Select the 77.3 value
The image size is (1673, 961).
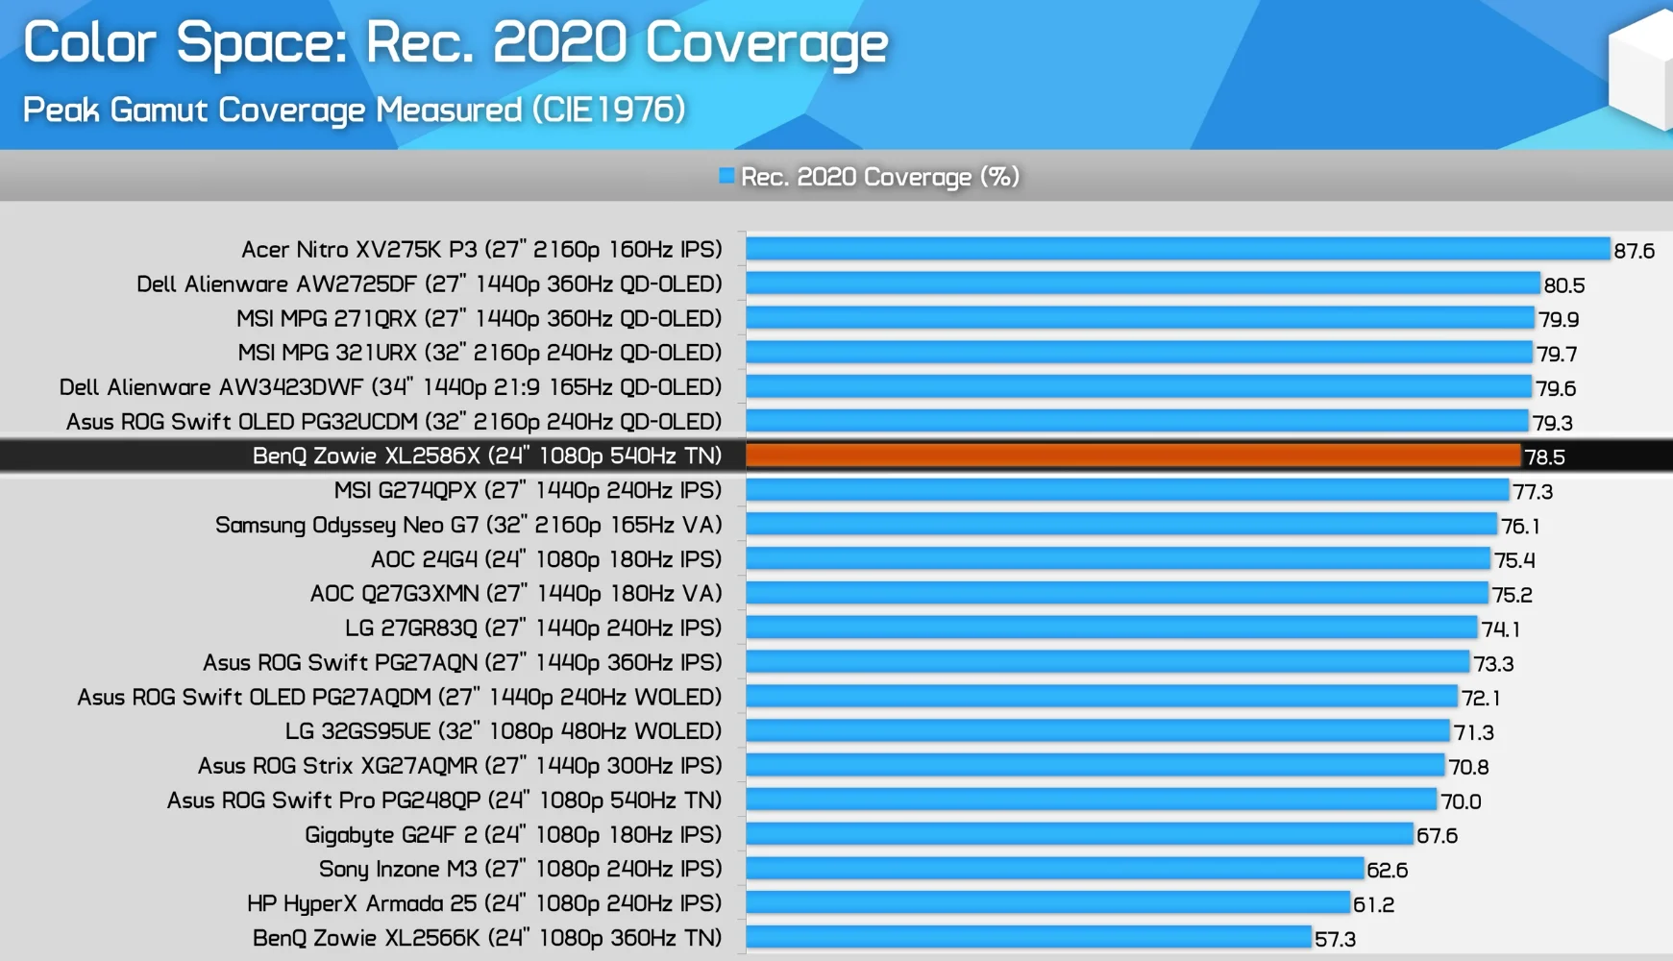(x=1533, y=492)
